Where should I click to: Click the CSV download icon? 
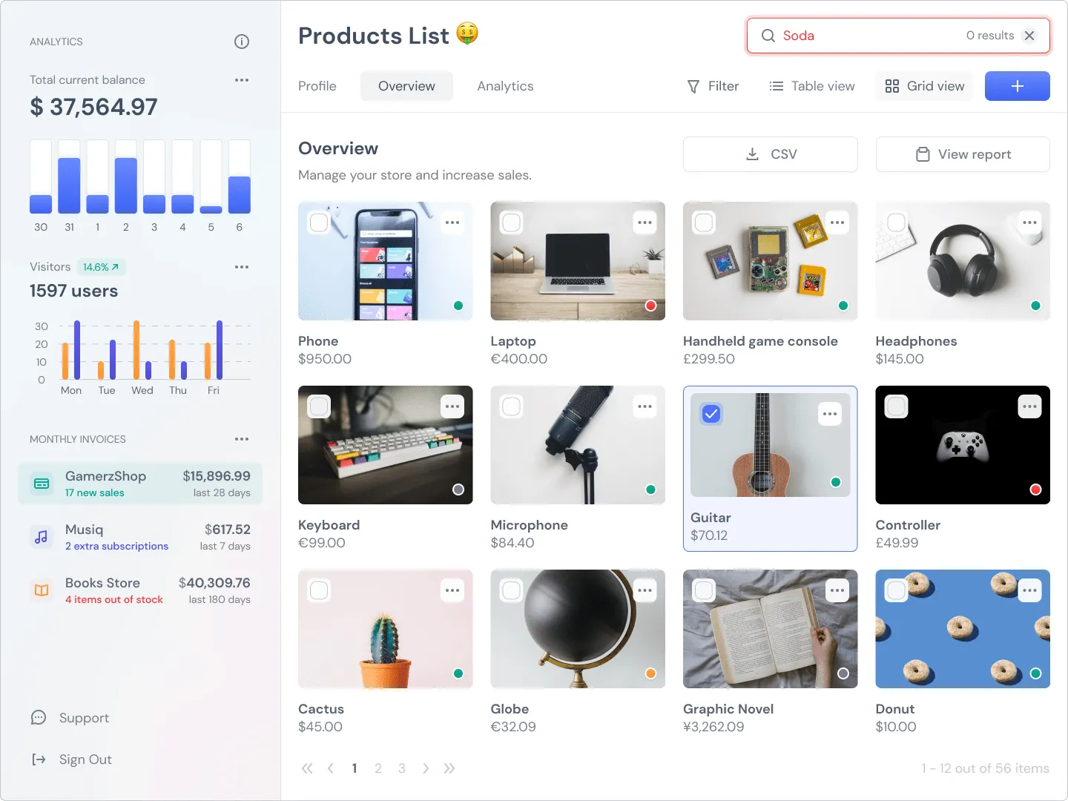point(752,154)
